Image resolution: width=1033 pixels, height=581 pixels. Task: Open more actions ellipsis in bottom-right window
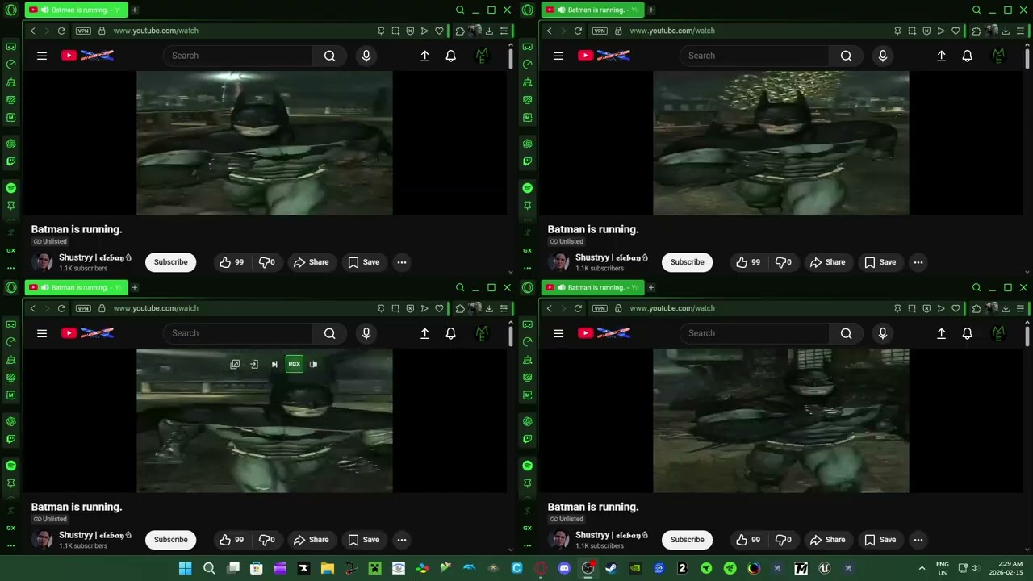pyautogui.click(x=918, y=540)
